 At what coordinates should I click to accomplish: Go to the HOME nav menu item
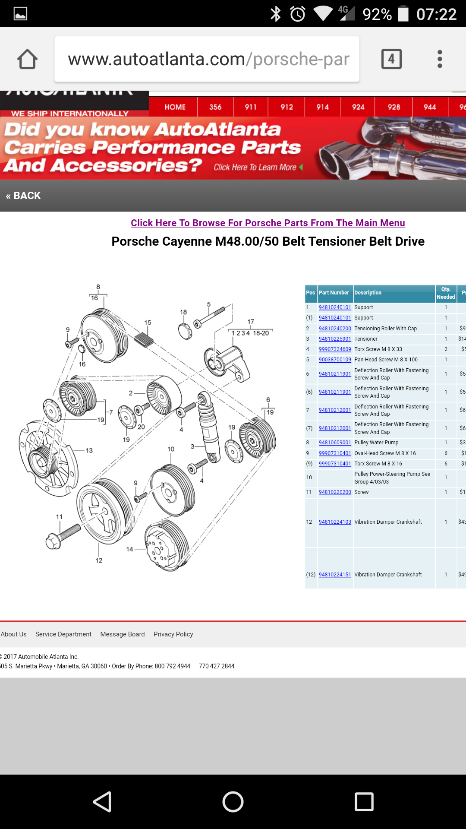pos(175,107)
